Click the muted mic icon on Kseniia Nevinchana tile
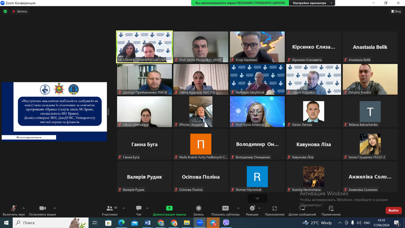405x228 pixels. [289, 190]
